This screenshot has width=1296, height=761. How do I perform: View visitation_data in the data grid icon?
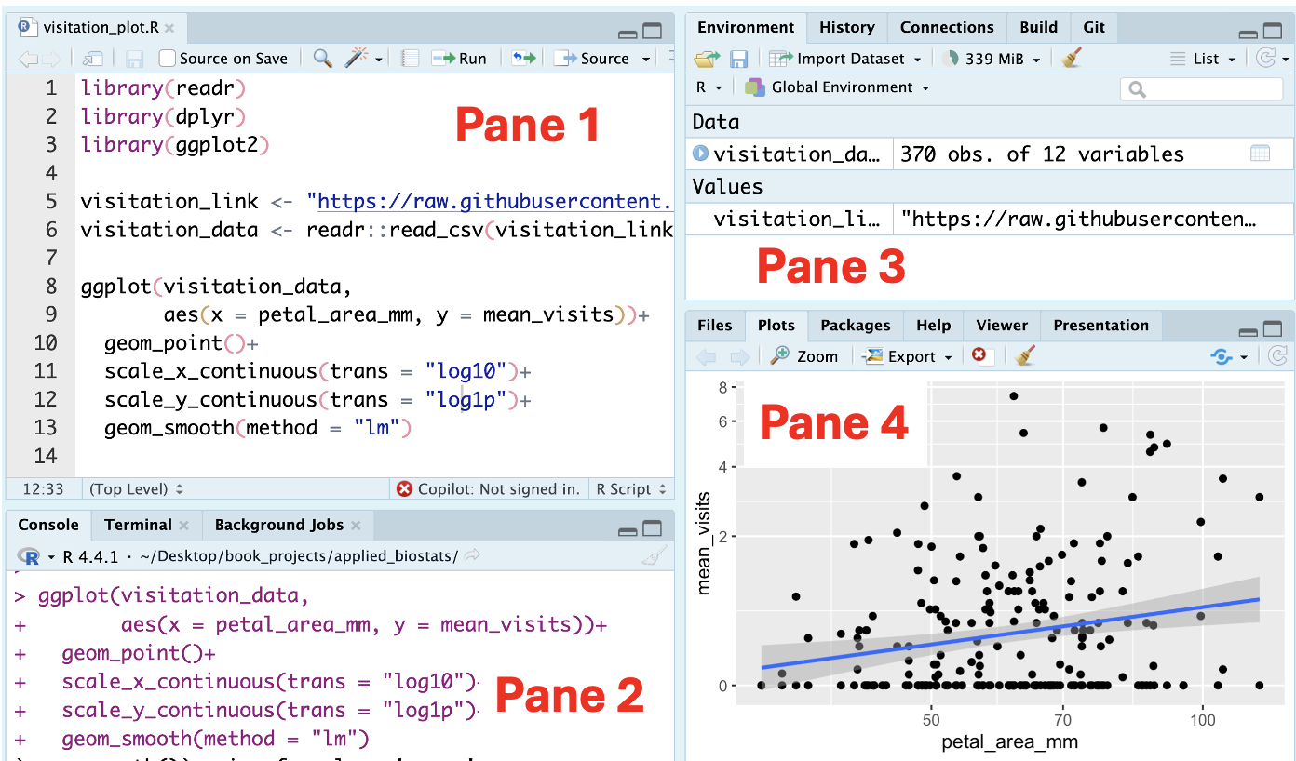(1260, 154)
